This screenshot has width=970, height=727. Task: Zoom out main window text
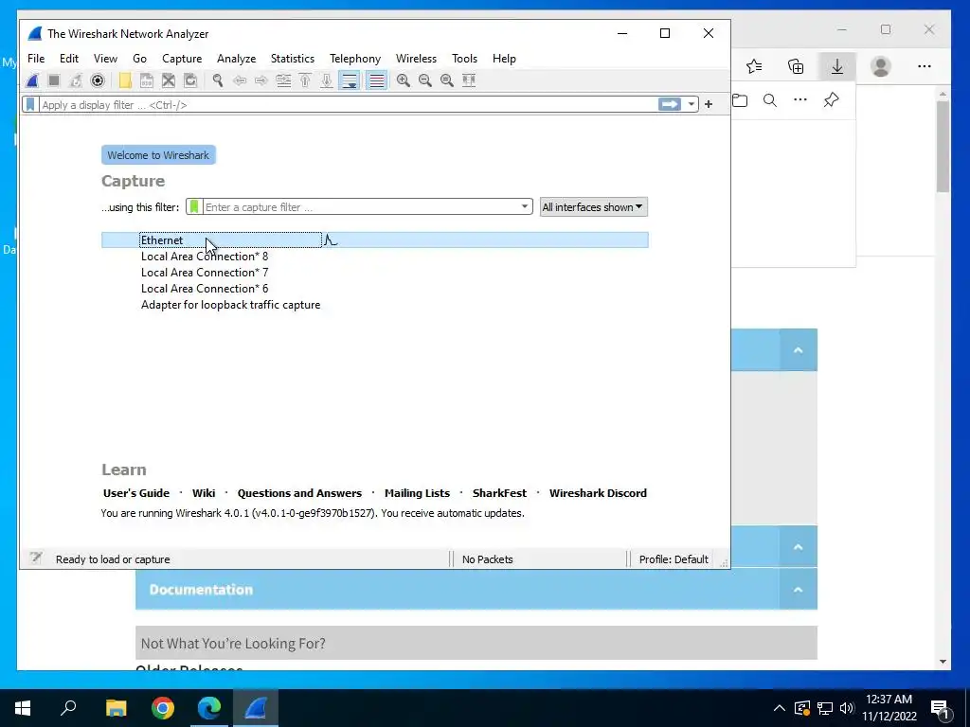[425, 80]
